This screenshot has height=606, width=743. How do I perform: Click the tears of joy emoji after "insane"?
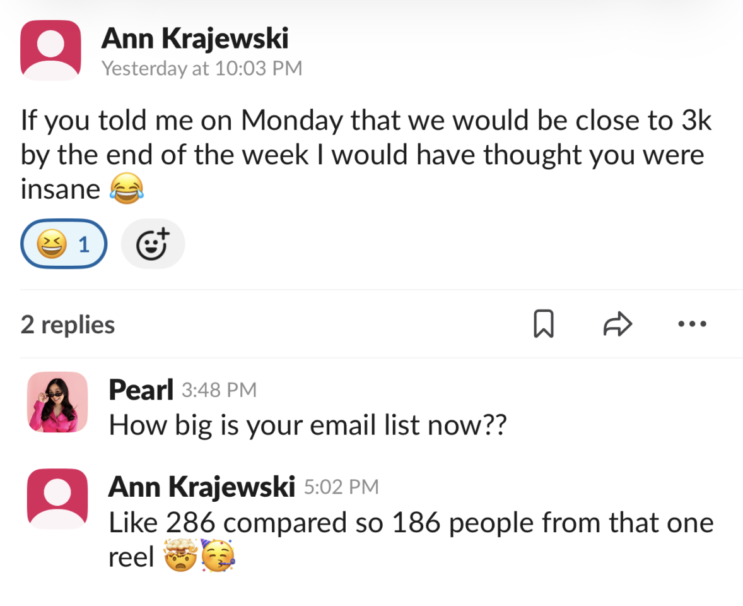[126, 189]
